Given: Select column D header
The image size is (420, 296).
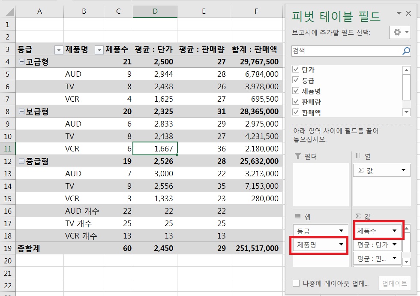Looking at the screenshot, I should [x=155, y=12].
